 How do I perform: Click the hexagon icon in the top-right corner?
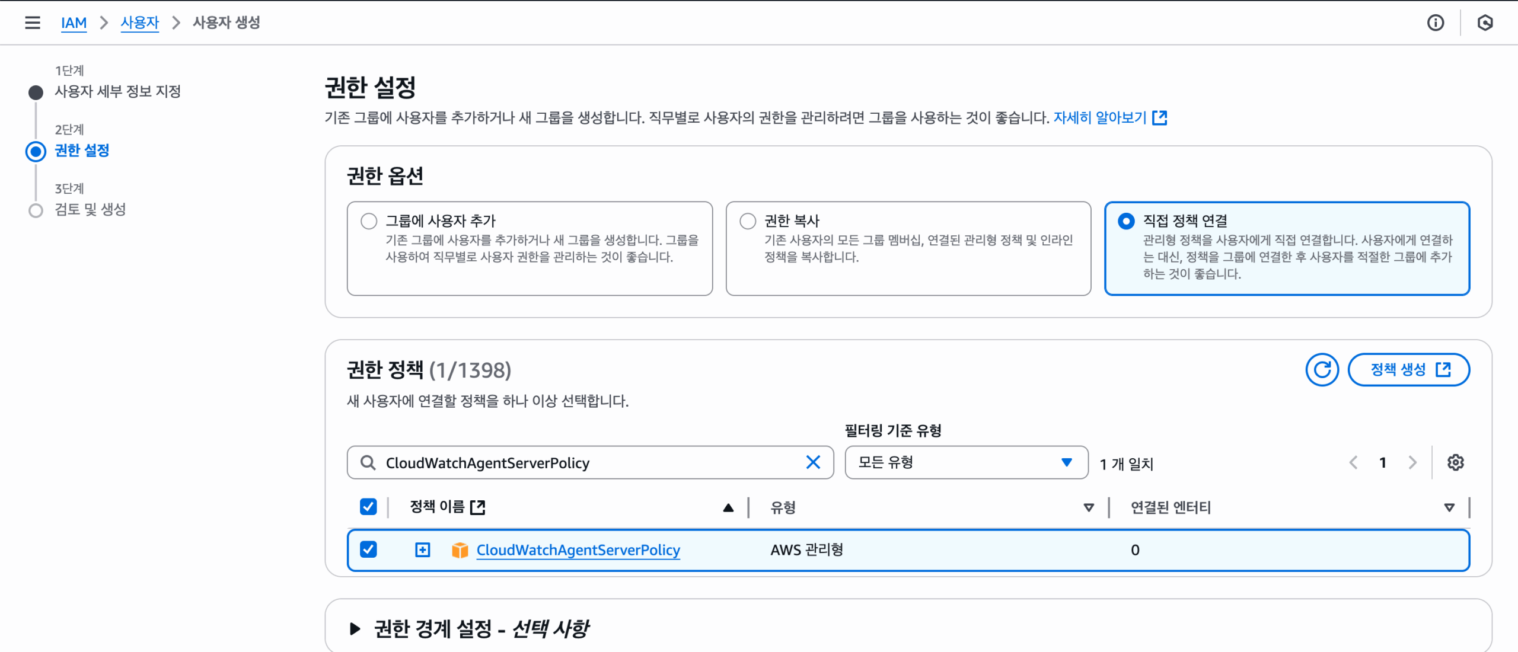(x=1485, y=23)
